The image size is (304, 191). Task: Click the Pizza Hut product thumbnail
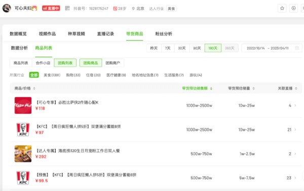tap(23, 106)
